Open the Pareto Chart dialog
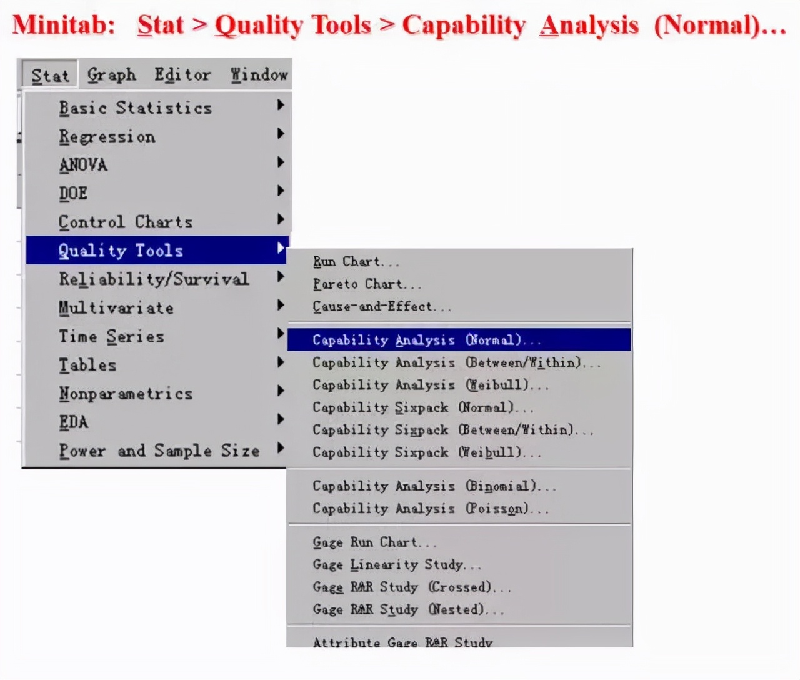Viewport: 800px width, 680px height. click(x=459, y=284)
